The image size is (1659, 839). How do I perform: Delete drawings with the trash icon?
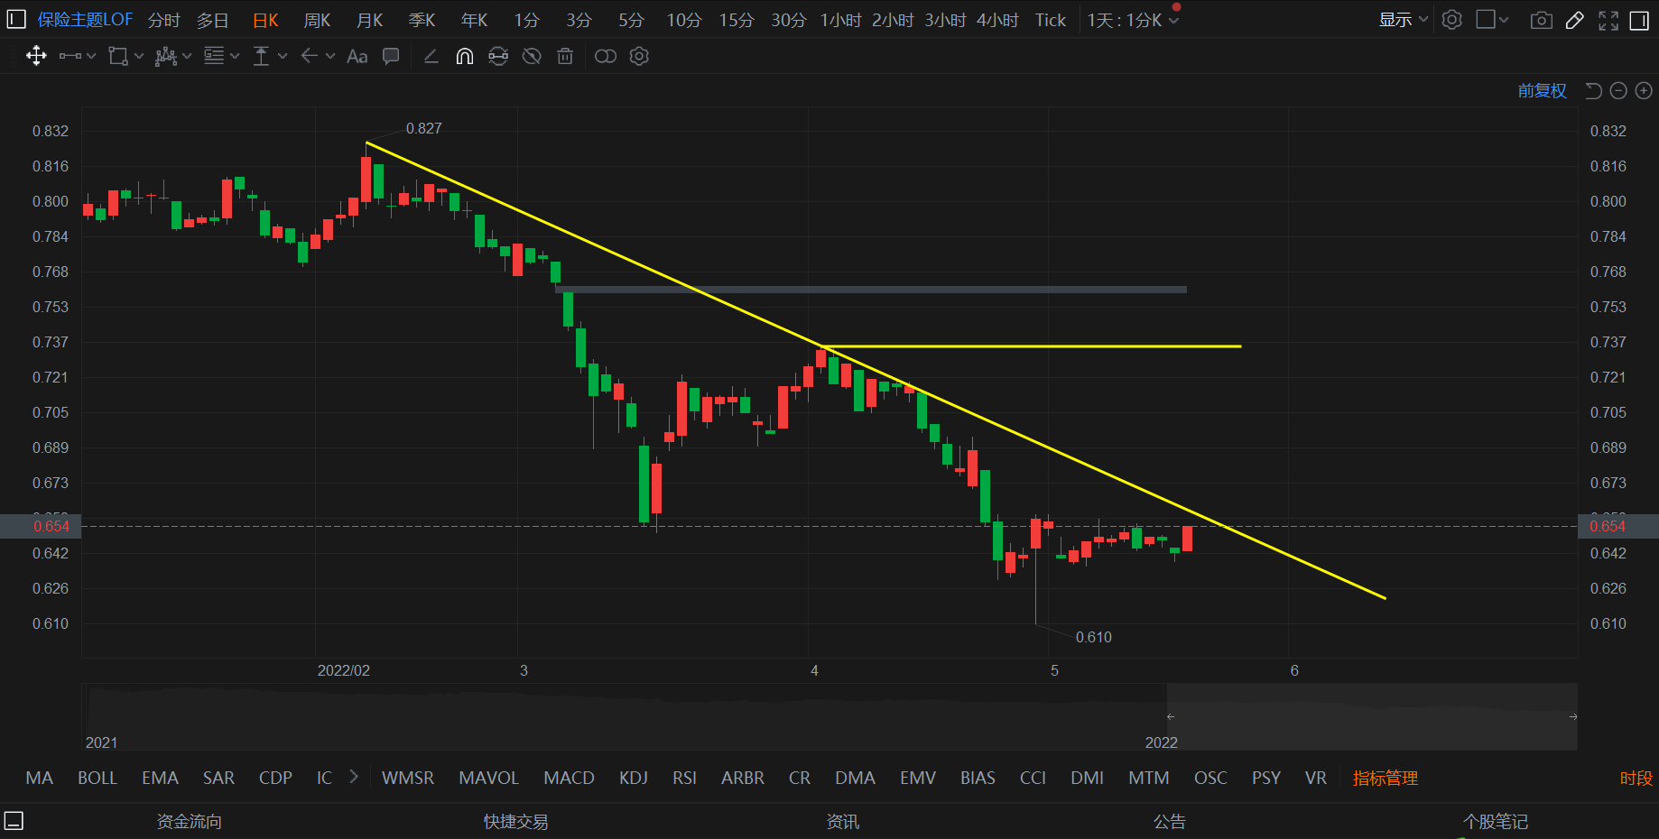[565, 56]
